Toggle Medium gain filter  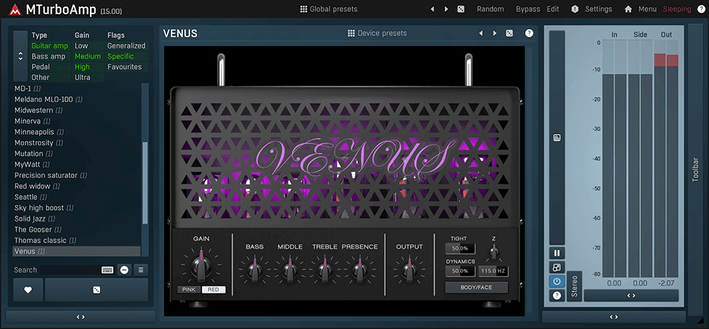tap(88, 57)
